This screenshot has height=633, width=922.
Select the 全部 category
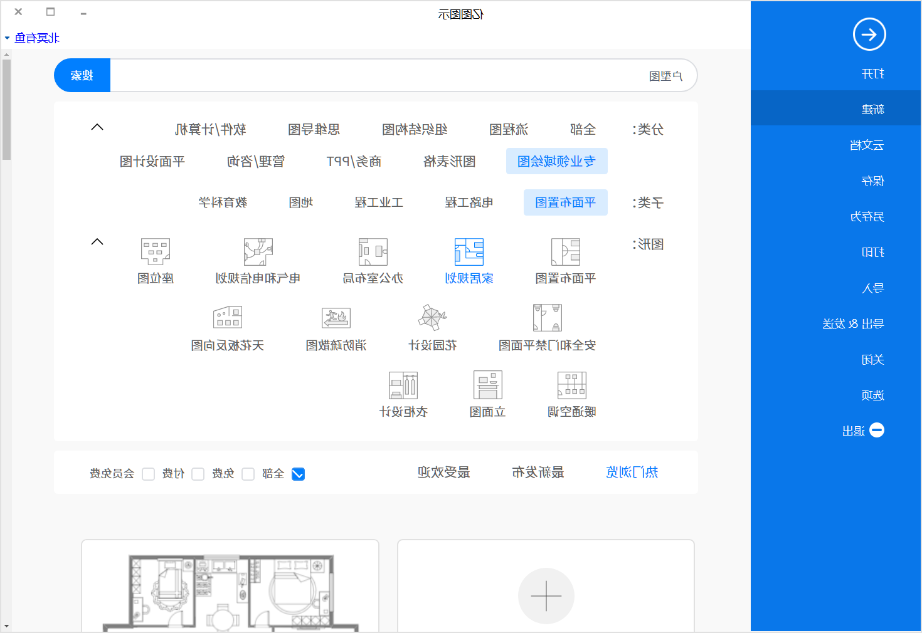coord(583,129)
